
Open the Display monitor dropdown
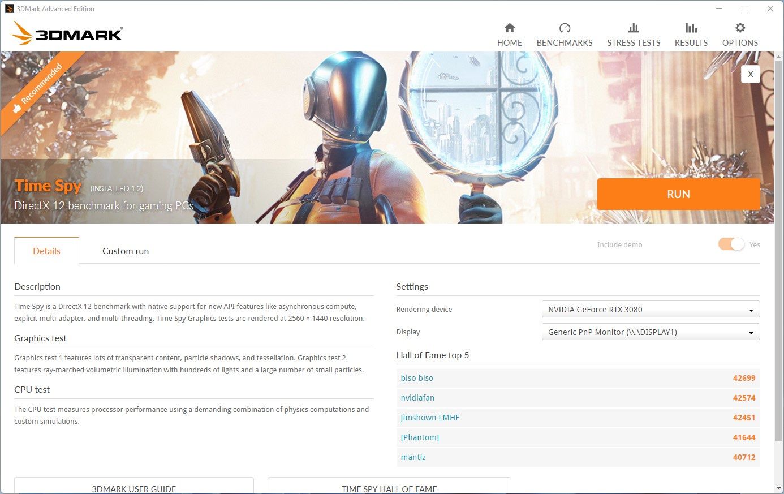tap(651, 332)
